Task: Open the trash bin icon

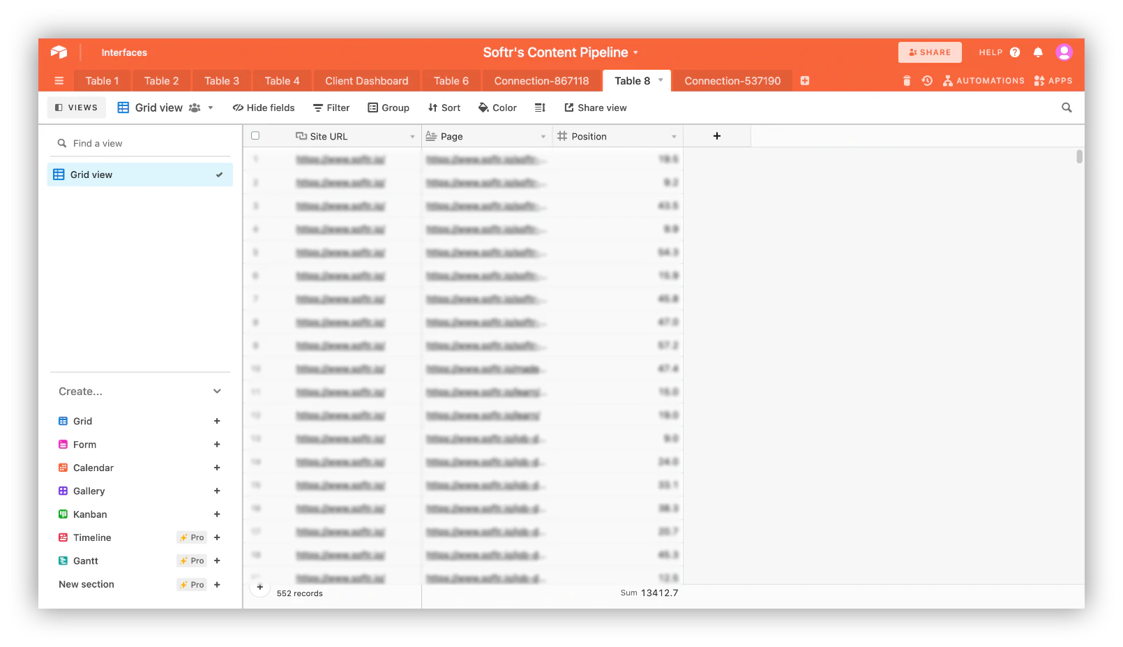Action: click(x=907, y=81)
